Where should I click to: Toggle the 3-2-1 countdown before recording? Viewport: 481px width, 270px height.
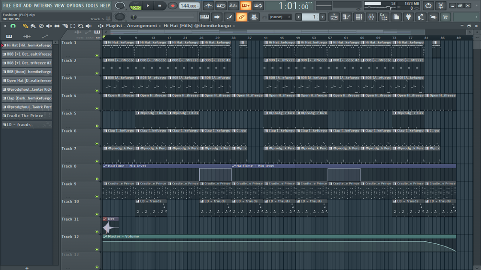(233, 6)
